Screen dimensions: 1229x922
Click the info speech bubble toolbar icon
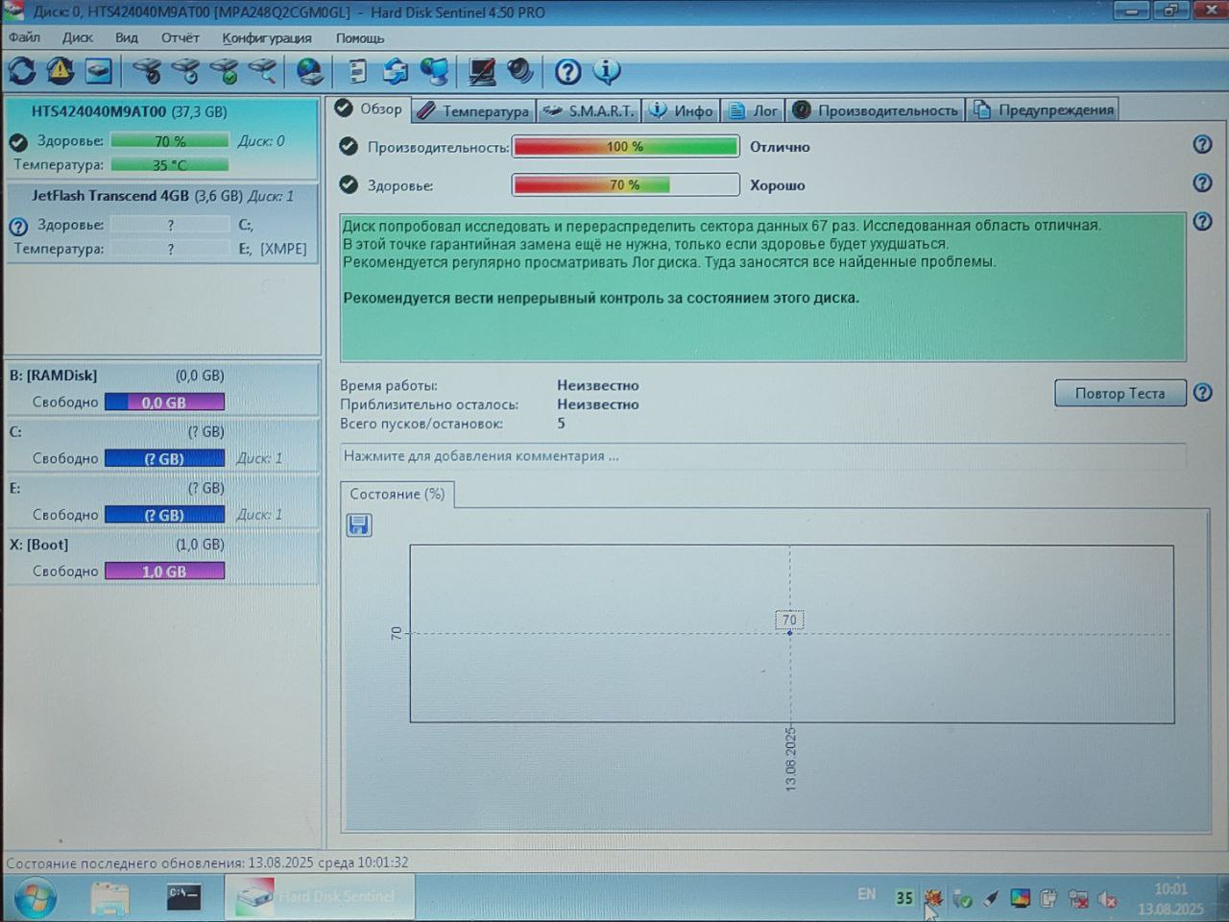(x=606, y=71)
